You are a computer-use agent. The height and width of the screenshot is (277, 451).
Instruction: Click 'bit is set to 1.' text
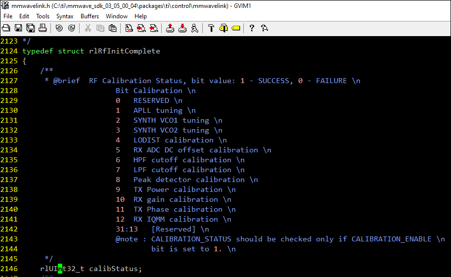(x=187, y=249)
